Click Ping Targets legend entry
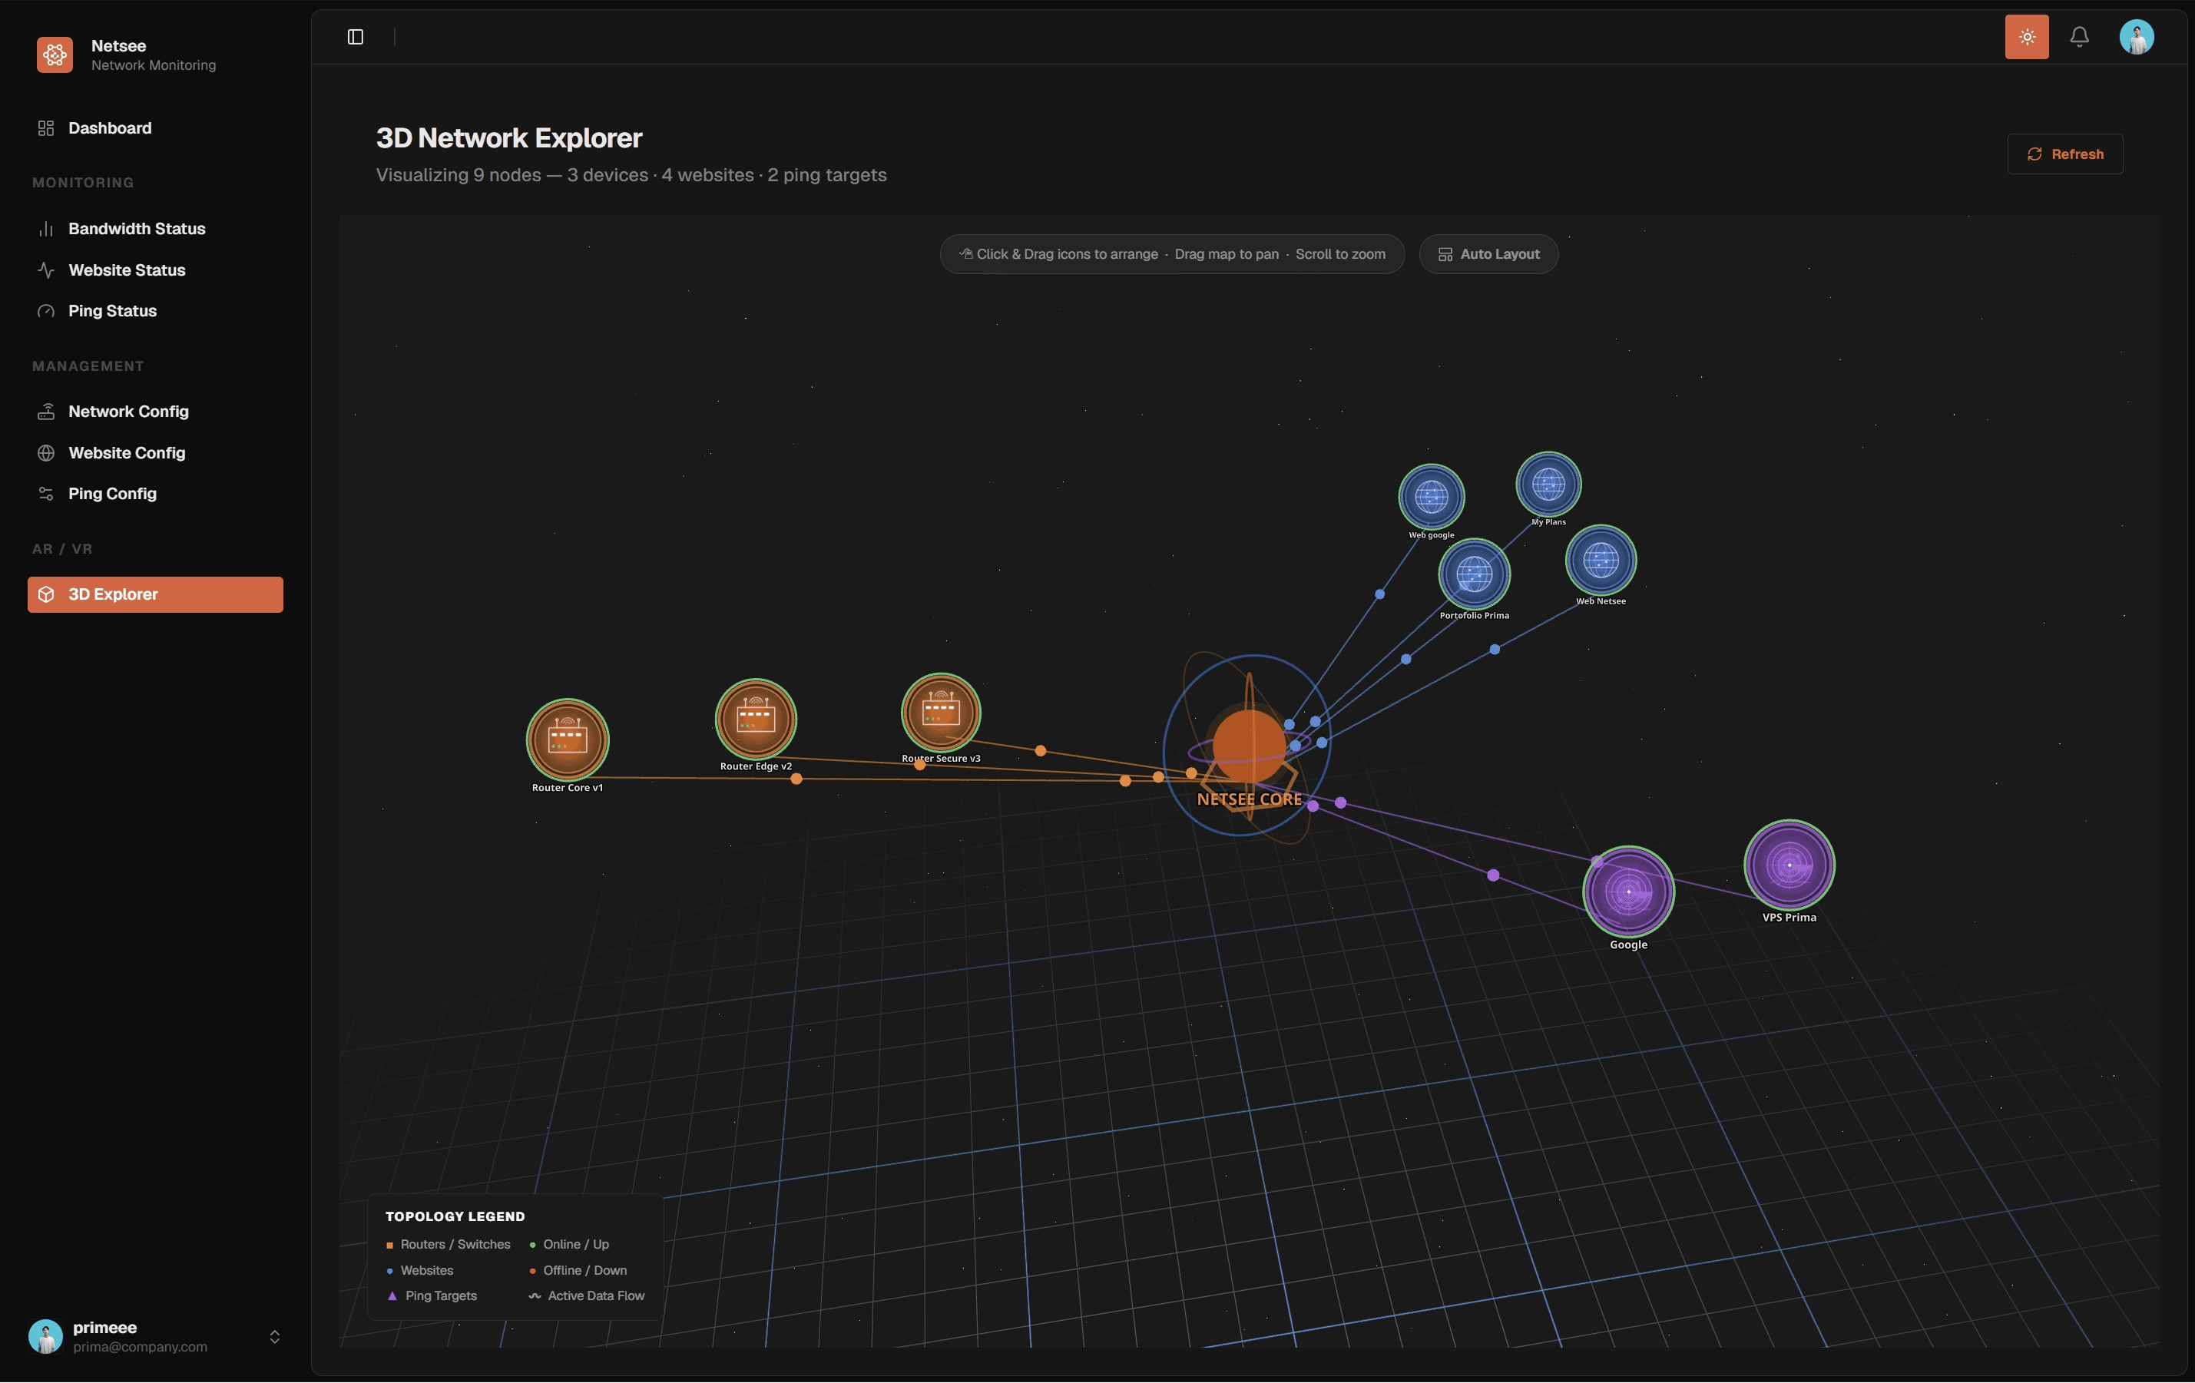 coord(431,1295)
